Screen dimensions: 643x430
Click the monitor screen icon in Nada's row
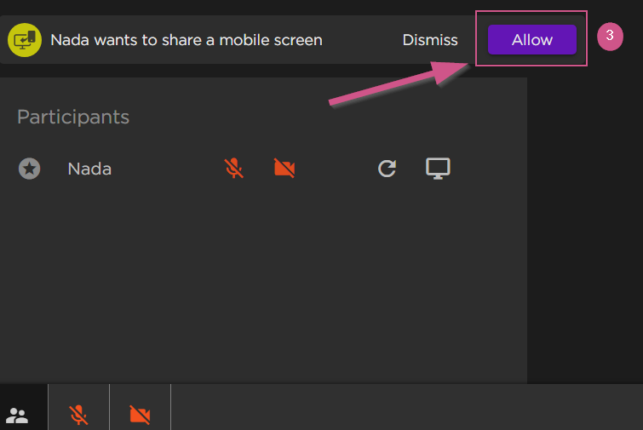click(x=438, y=169)
